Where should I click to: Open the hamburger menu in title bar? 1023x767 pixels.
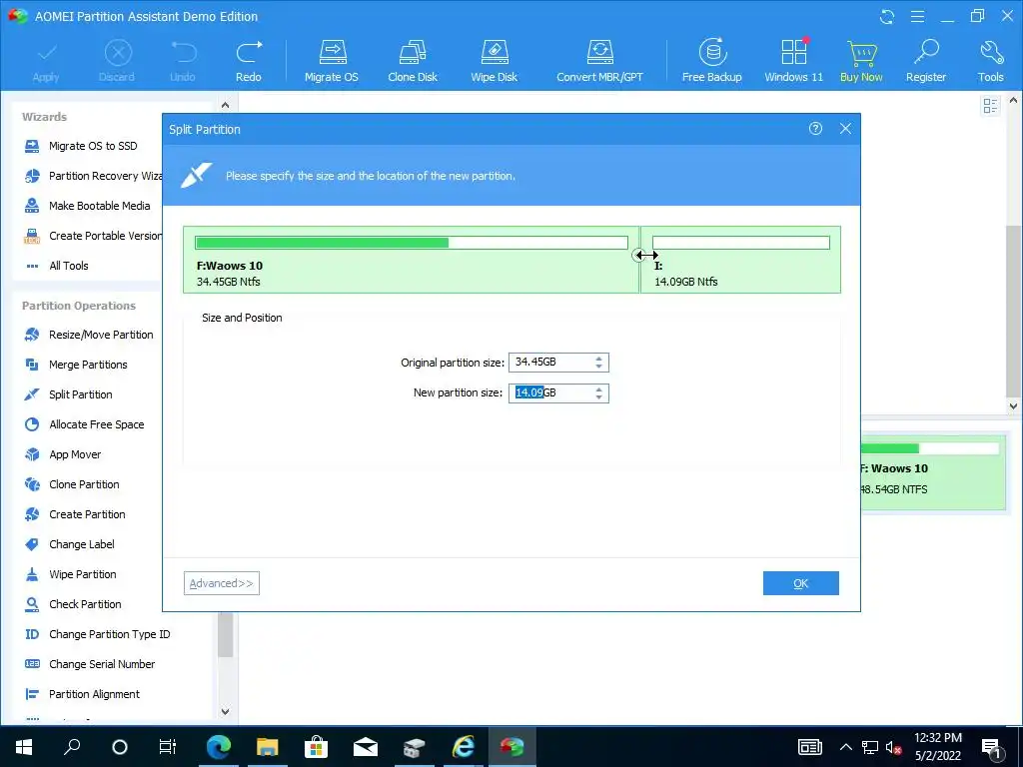tap(917, 16)
